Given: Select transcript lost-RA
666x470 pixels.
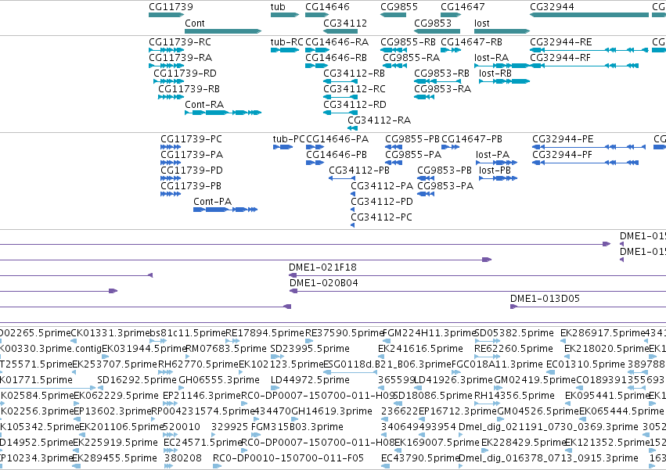Looking at the screenshot, I should 502,66.
